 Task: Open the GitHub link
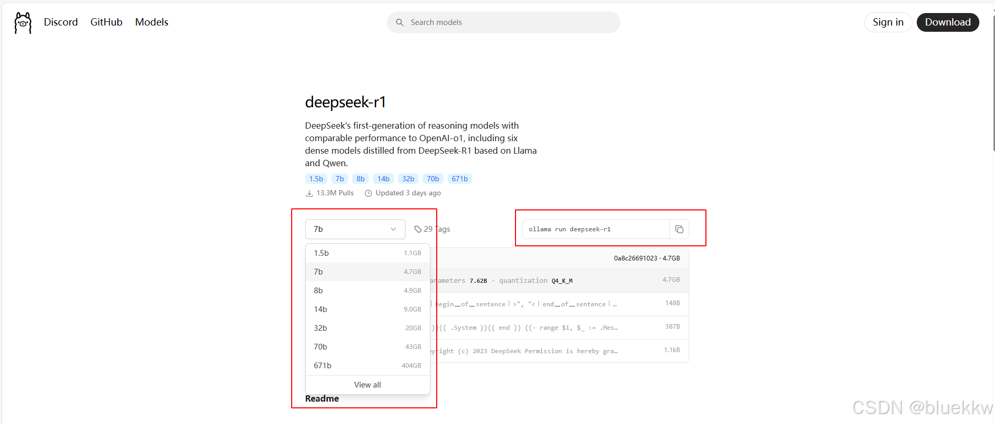tap(106, 22)
